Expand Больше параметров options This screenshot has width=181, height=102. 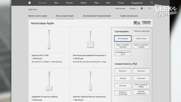(141, 92)
